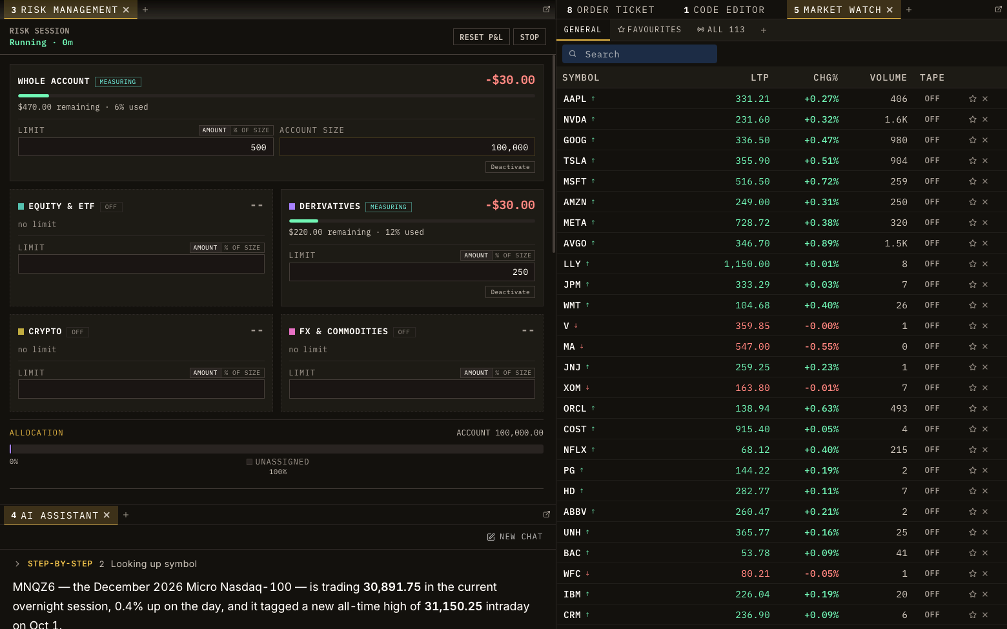Click the Whole Account usage progress bar
This screenshot has height=629, width=1007.
(276, 95)
